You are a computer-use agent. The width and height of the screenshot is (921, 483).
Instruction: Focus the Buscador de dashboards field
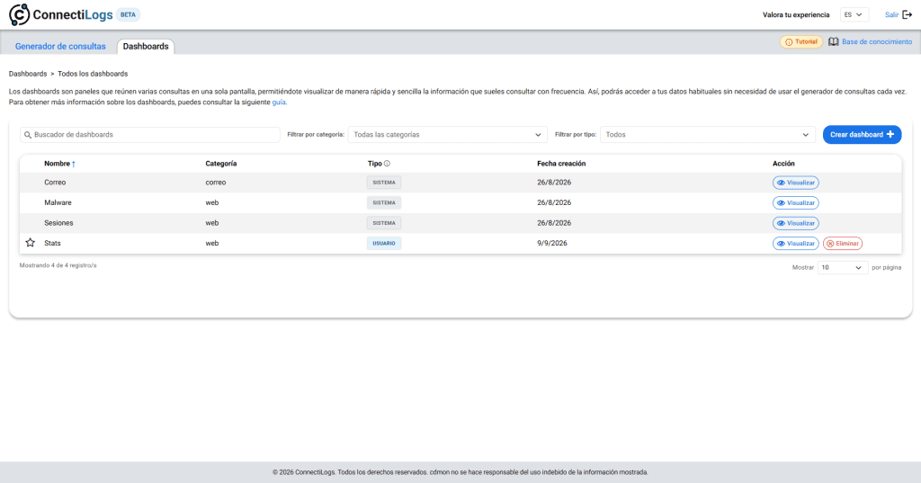click(150, 135)
